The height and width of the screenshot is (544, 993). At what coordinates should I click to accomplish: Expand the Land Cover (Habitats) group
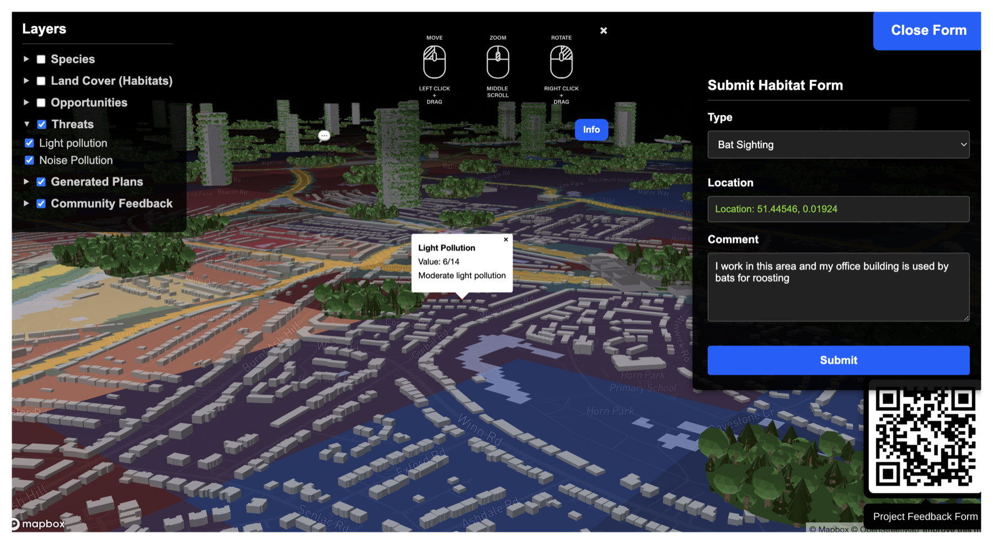pos(26,80)
